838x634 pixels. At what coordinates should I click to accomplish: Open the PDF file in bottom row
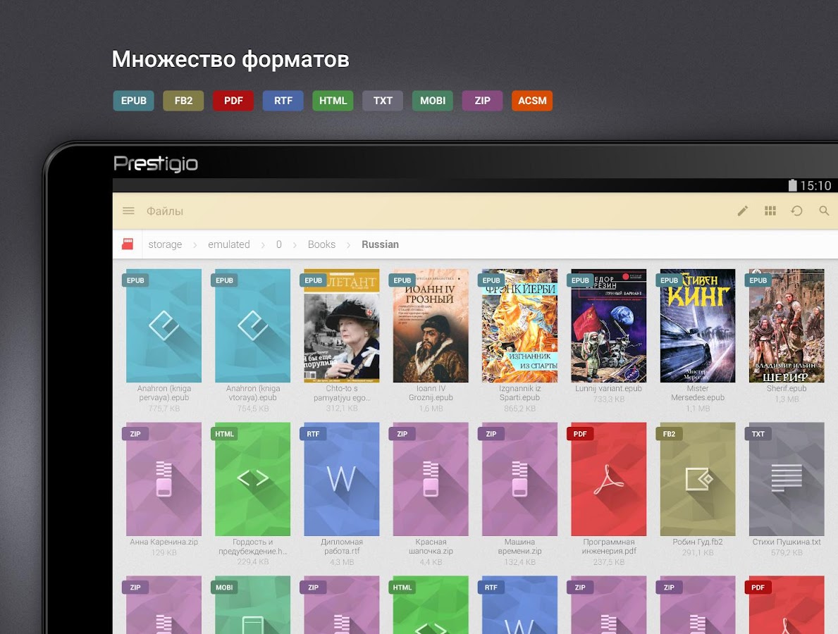click(x=787, y=605)
